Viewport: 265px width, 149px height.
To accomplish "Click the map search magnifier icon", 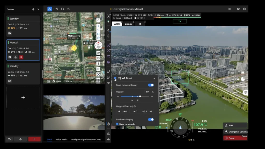I will click(x=98, y=20).
